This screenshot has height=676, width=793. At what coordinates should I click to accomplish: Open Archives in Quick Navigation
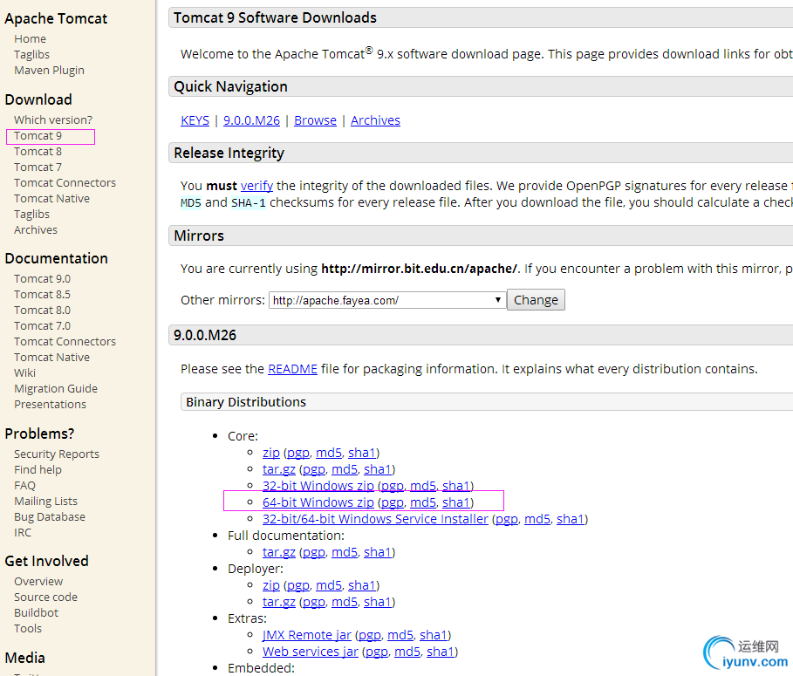375,120
